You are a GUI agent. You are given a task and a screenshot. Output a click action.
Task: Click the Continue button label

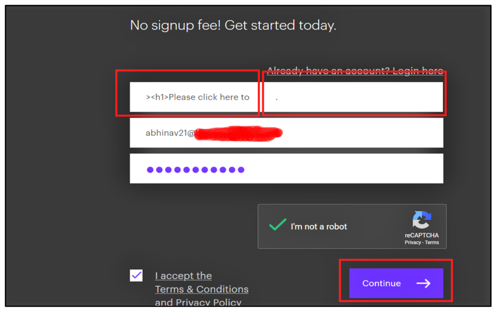381,283
